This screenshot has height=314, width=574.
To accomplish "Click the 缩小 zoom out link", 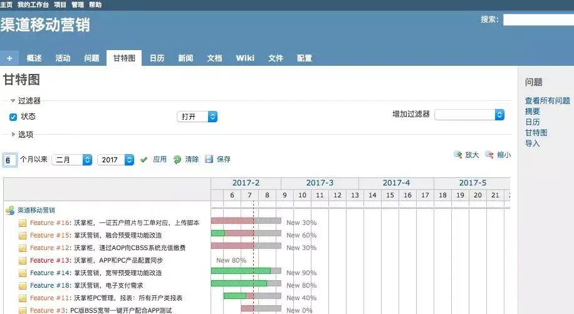I will click(504, 155).
